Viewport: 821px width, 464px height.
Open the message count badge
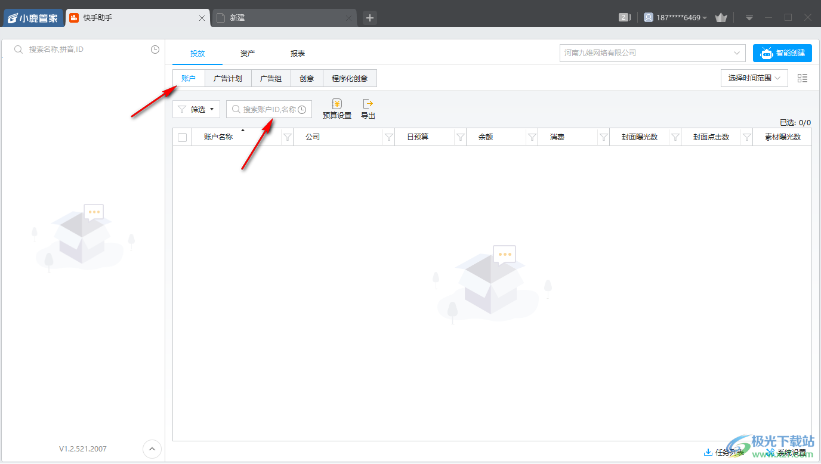(x=624, y=17)
